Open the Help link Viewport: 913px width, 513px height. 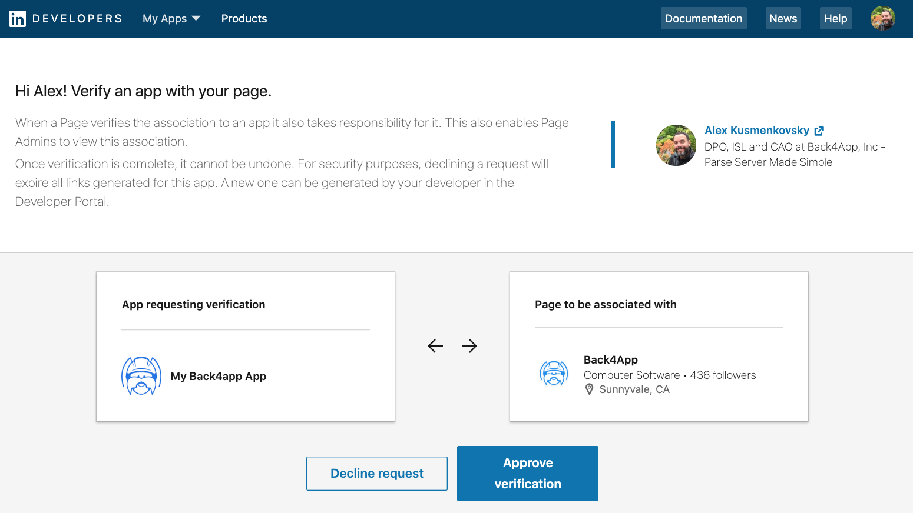(x=835, y=18)
